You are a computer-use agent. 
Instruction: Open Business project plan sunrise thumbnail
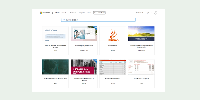[141, 34]
